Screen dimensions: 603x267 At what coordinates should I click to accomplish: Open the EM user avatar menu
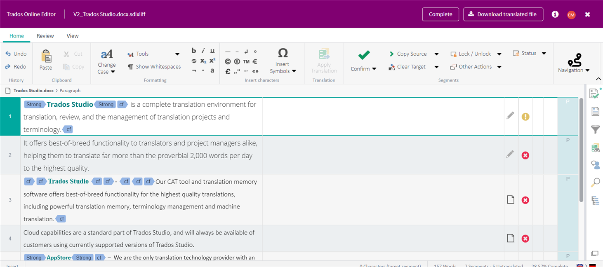571,14
